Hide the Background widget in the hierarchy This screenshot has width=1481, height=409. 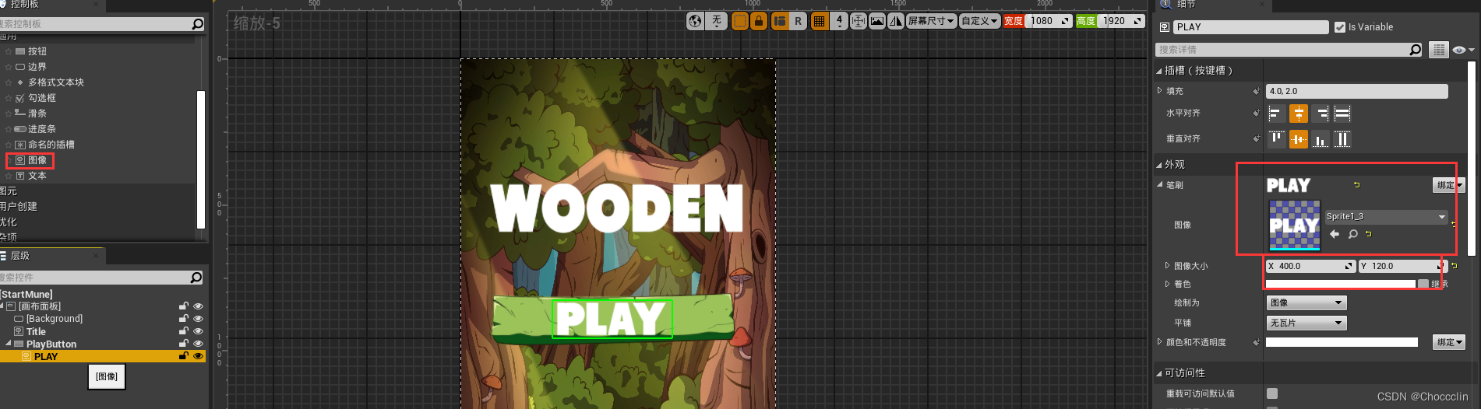pos(198,319)
